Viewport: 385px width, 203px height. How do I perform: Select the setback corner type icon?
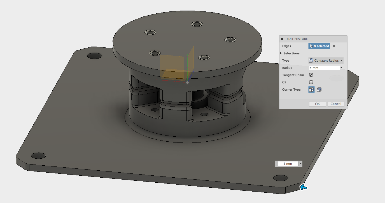(x=319, y=90)
